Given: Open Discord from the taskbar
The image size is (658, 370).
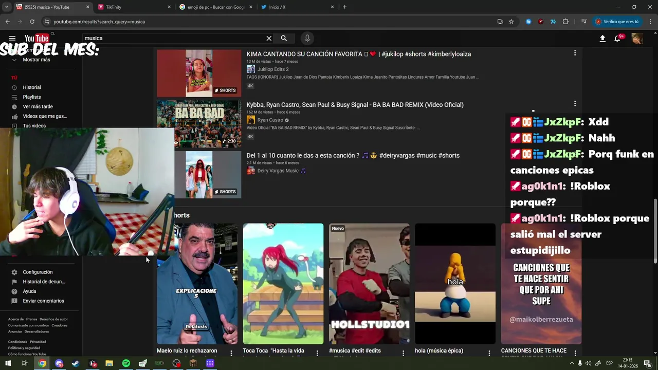Looking at the screenshot, I should [59, 363].
